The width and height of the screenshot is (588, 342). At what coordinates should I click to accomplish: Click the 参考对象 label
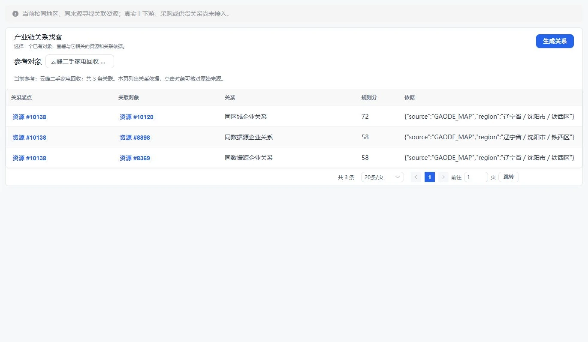(x=28, y=62)
